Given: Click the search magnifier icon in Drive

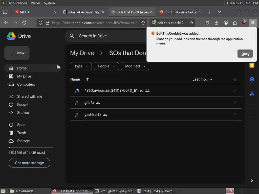Looking at the screenshot, I should [x=72, y=36].
